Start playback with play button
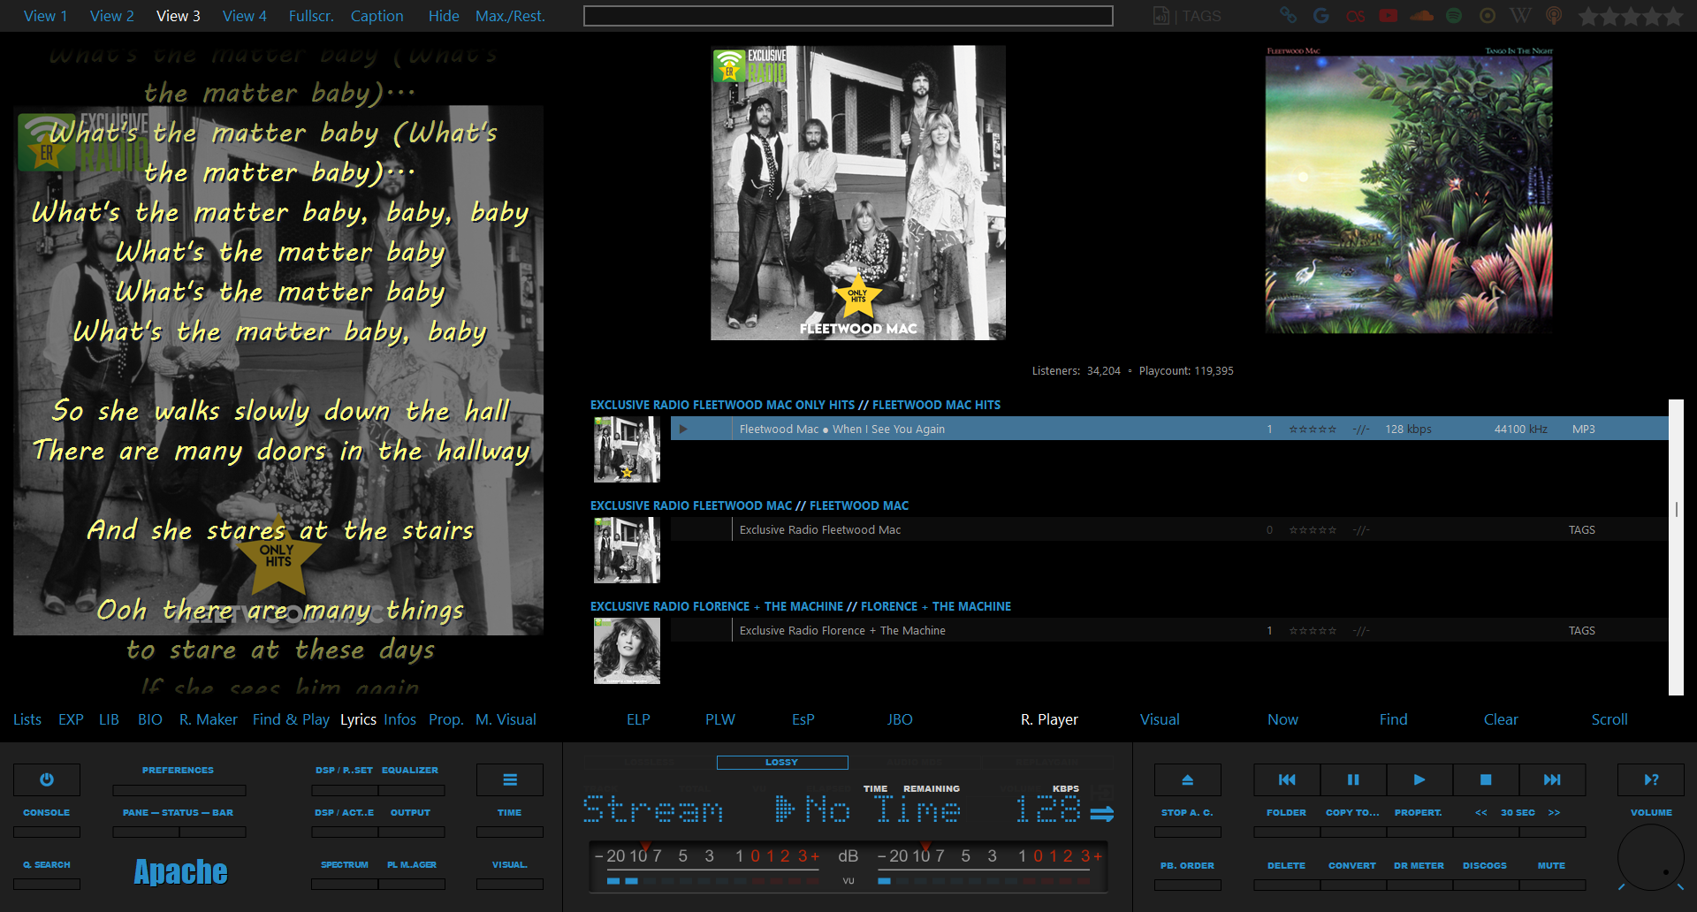Image resolution: width=1697 pixels, height=912 pixels. 1419,779
